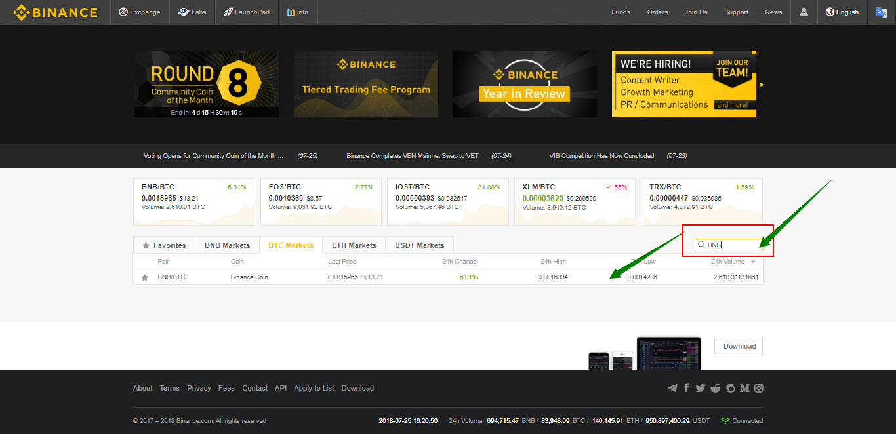The height and width of the screenshot is (434, 896).
Task: Go to Orders in the header
Action: [x=657, y=12]
